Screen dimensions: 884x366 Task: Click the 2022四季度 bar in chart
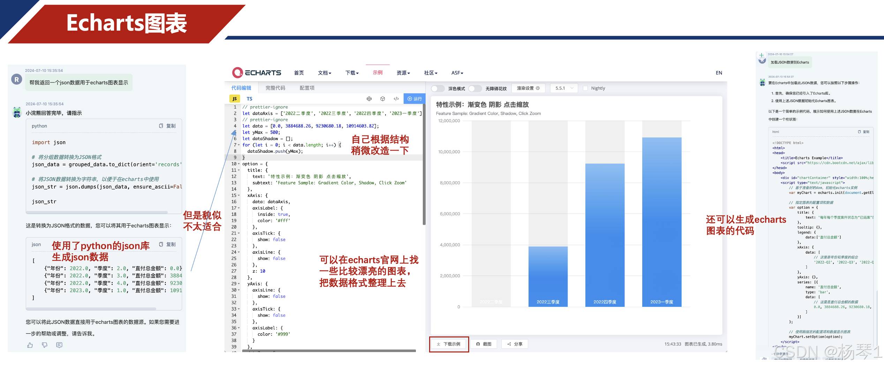[x=605, y=235]
